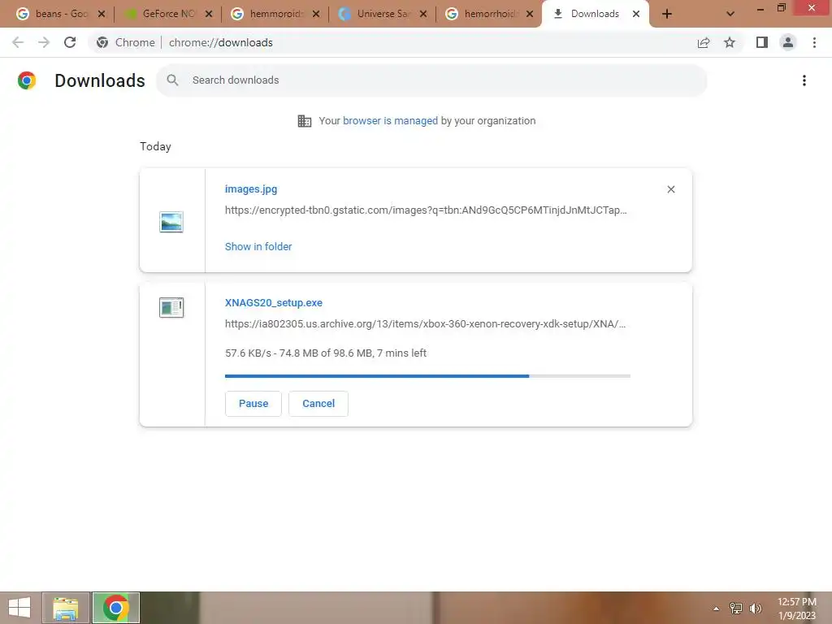Expand the tab search chevron
This screenshot has width=832, height=624.
(730, 14)
